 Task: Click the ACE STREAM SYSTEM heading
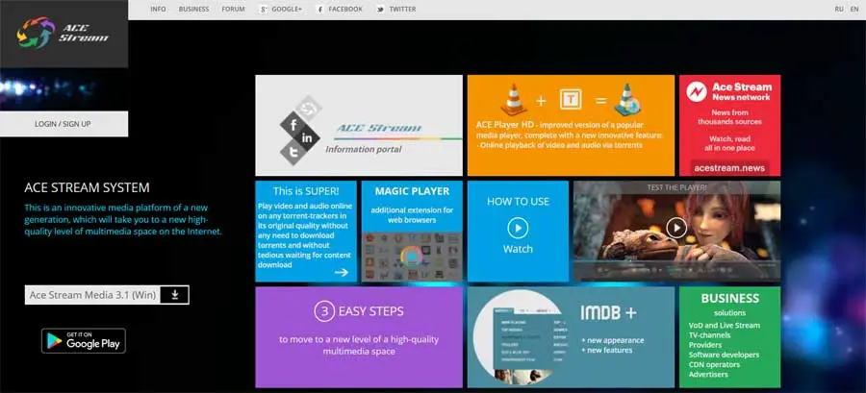click(x=87, y=187)
